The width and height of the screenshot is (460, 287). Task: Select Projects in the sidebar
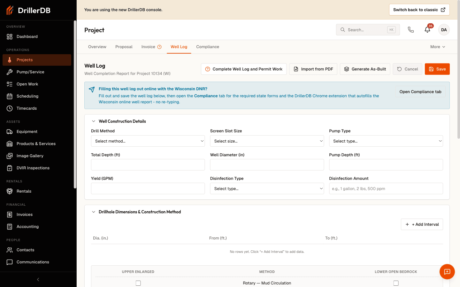click(x=37, y=60)
